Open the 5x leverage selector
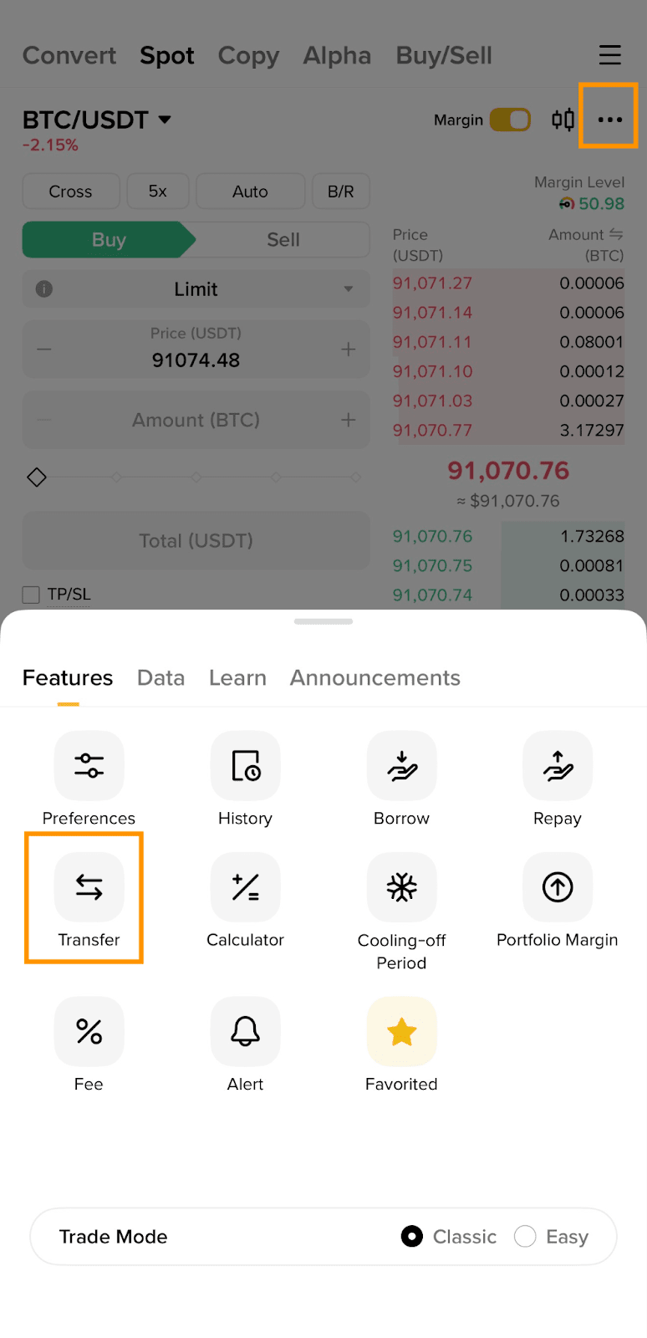The image size is (647, 1338). (x=158, y=192)
